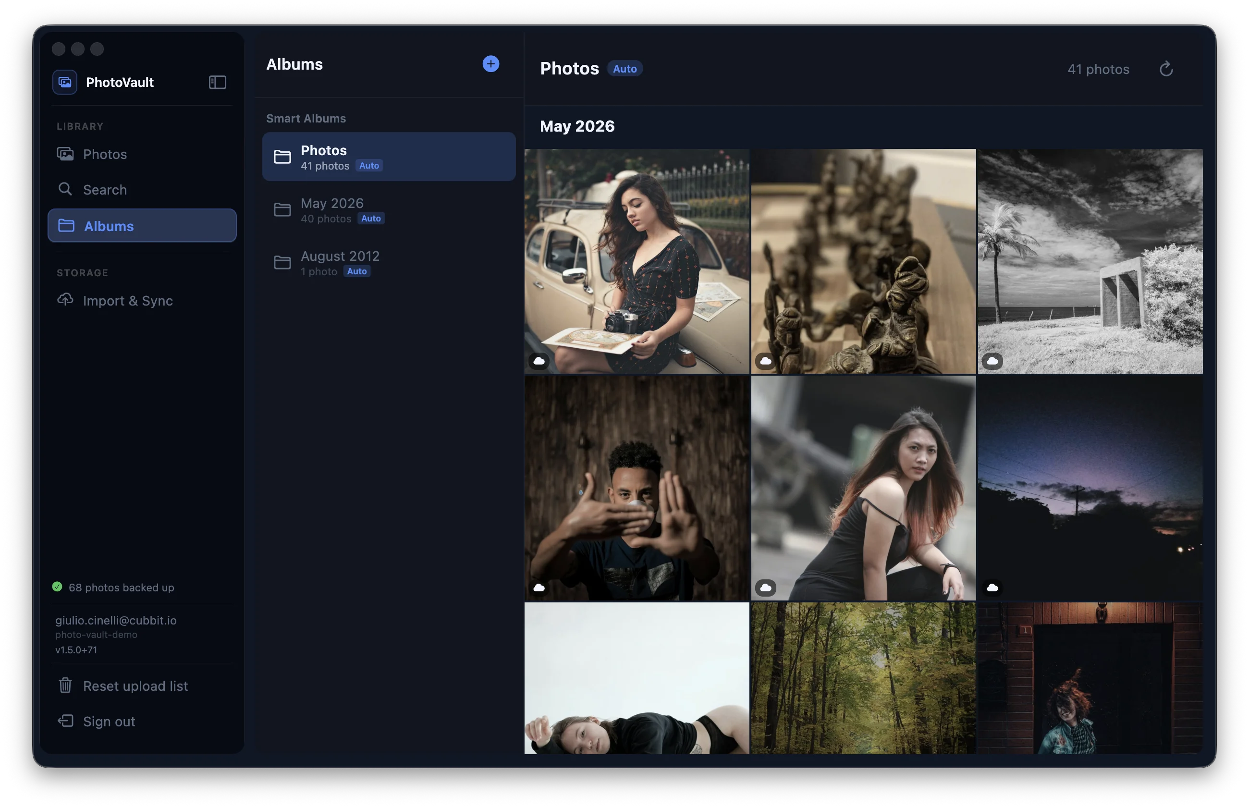Click the refresh icon next to 41 photos
Viewport: 1249px width, 808px height.
pos(1165,69)
